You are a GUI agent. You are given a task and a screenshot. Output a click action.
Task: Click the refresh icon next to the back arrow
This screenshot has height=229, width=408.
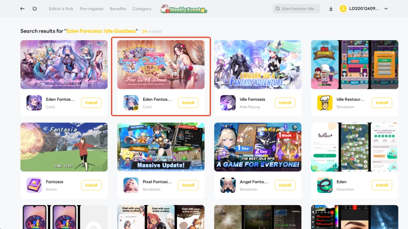[x=34, y=8]
